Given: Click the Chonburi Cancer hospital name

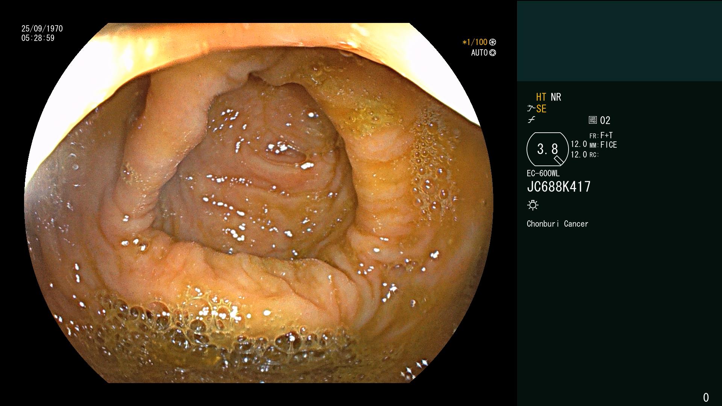Looking at the screenshot, I should [557, 224].
